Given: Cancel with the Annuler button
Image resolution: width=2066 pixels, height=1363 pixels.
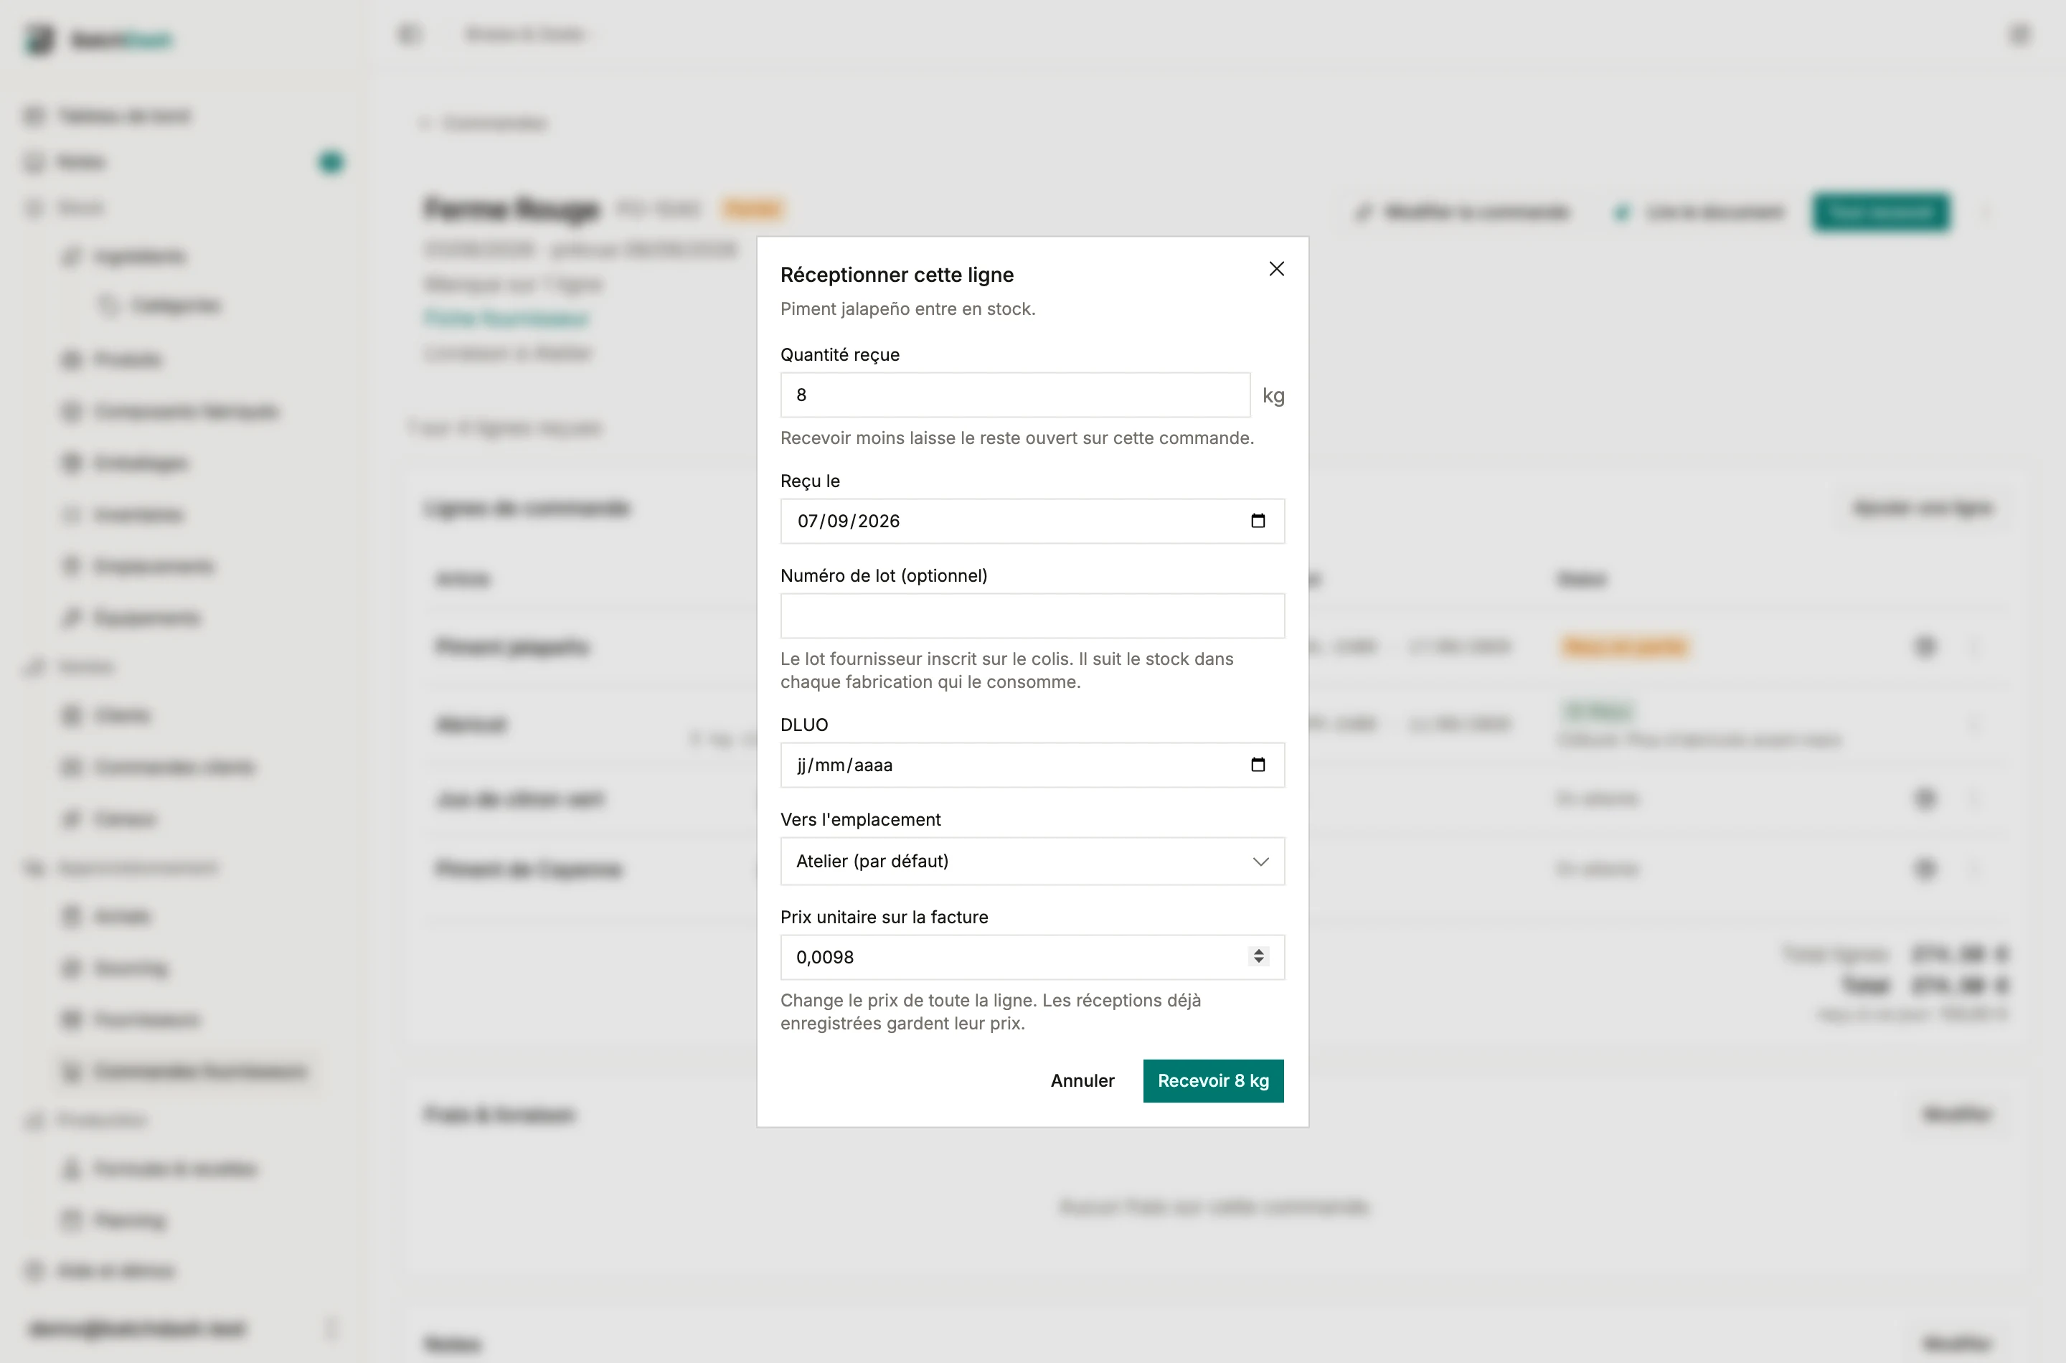Looking at the screenshot, I should [x=1082, y=1080].
